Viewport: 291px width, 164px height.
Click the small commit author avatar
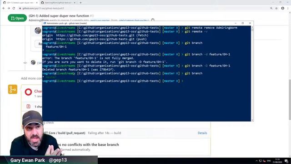click(33, 62)
